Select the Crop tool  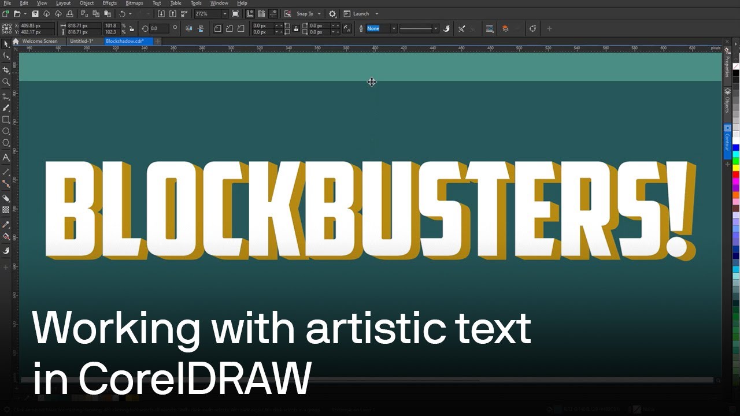pos(6,70)
